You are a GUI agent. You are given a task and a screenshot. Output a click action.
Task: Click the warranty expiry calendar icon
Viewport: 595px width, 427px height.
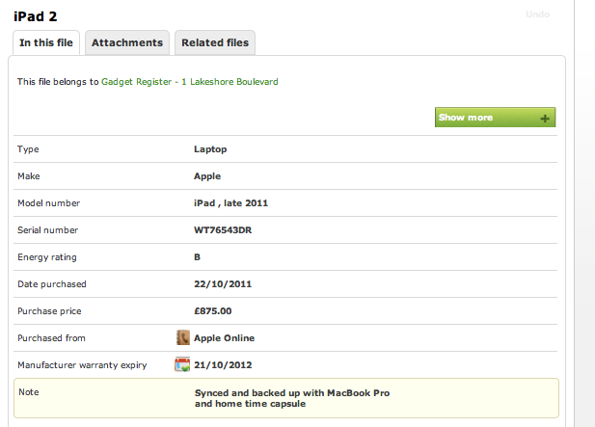182,365
